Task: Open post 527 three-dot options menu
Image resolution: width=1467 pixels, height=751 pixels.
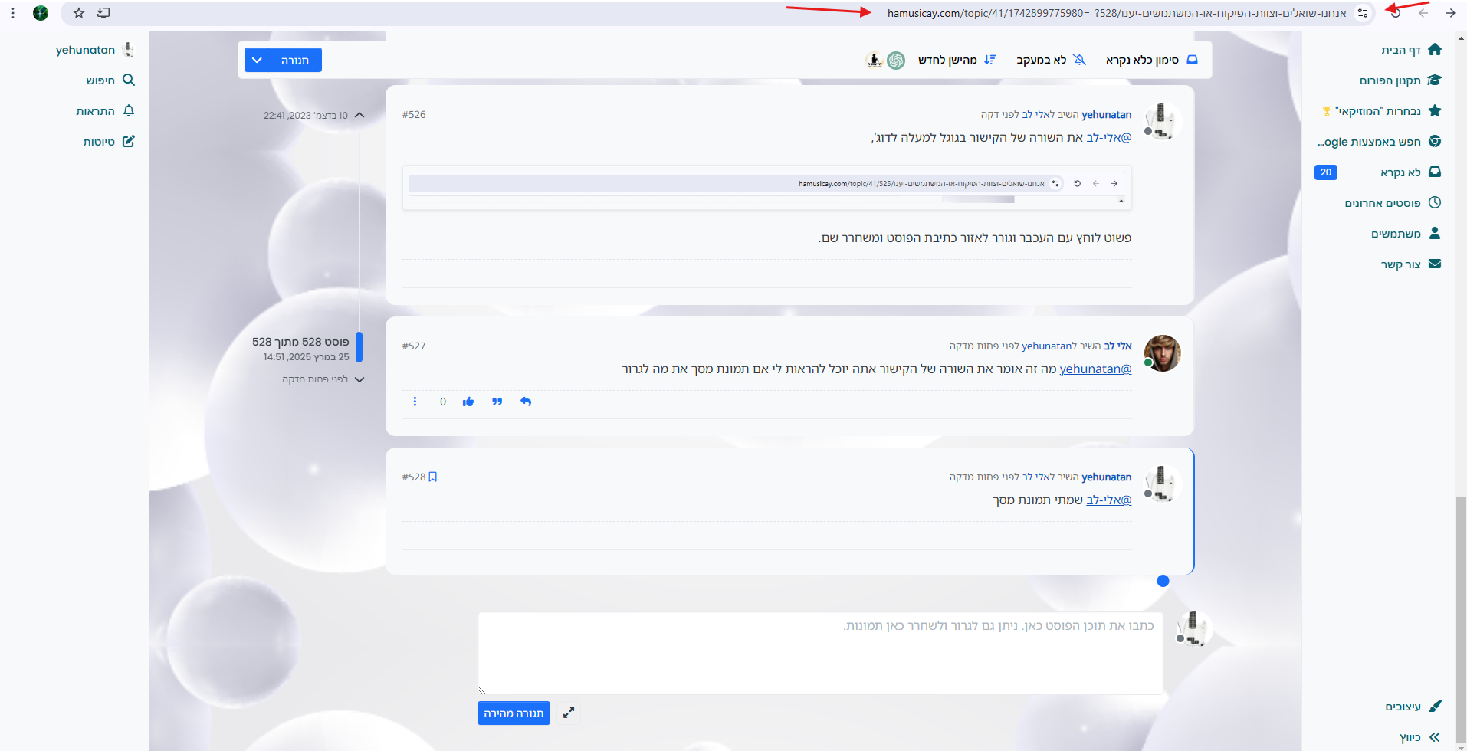Action: [415, 402]
